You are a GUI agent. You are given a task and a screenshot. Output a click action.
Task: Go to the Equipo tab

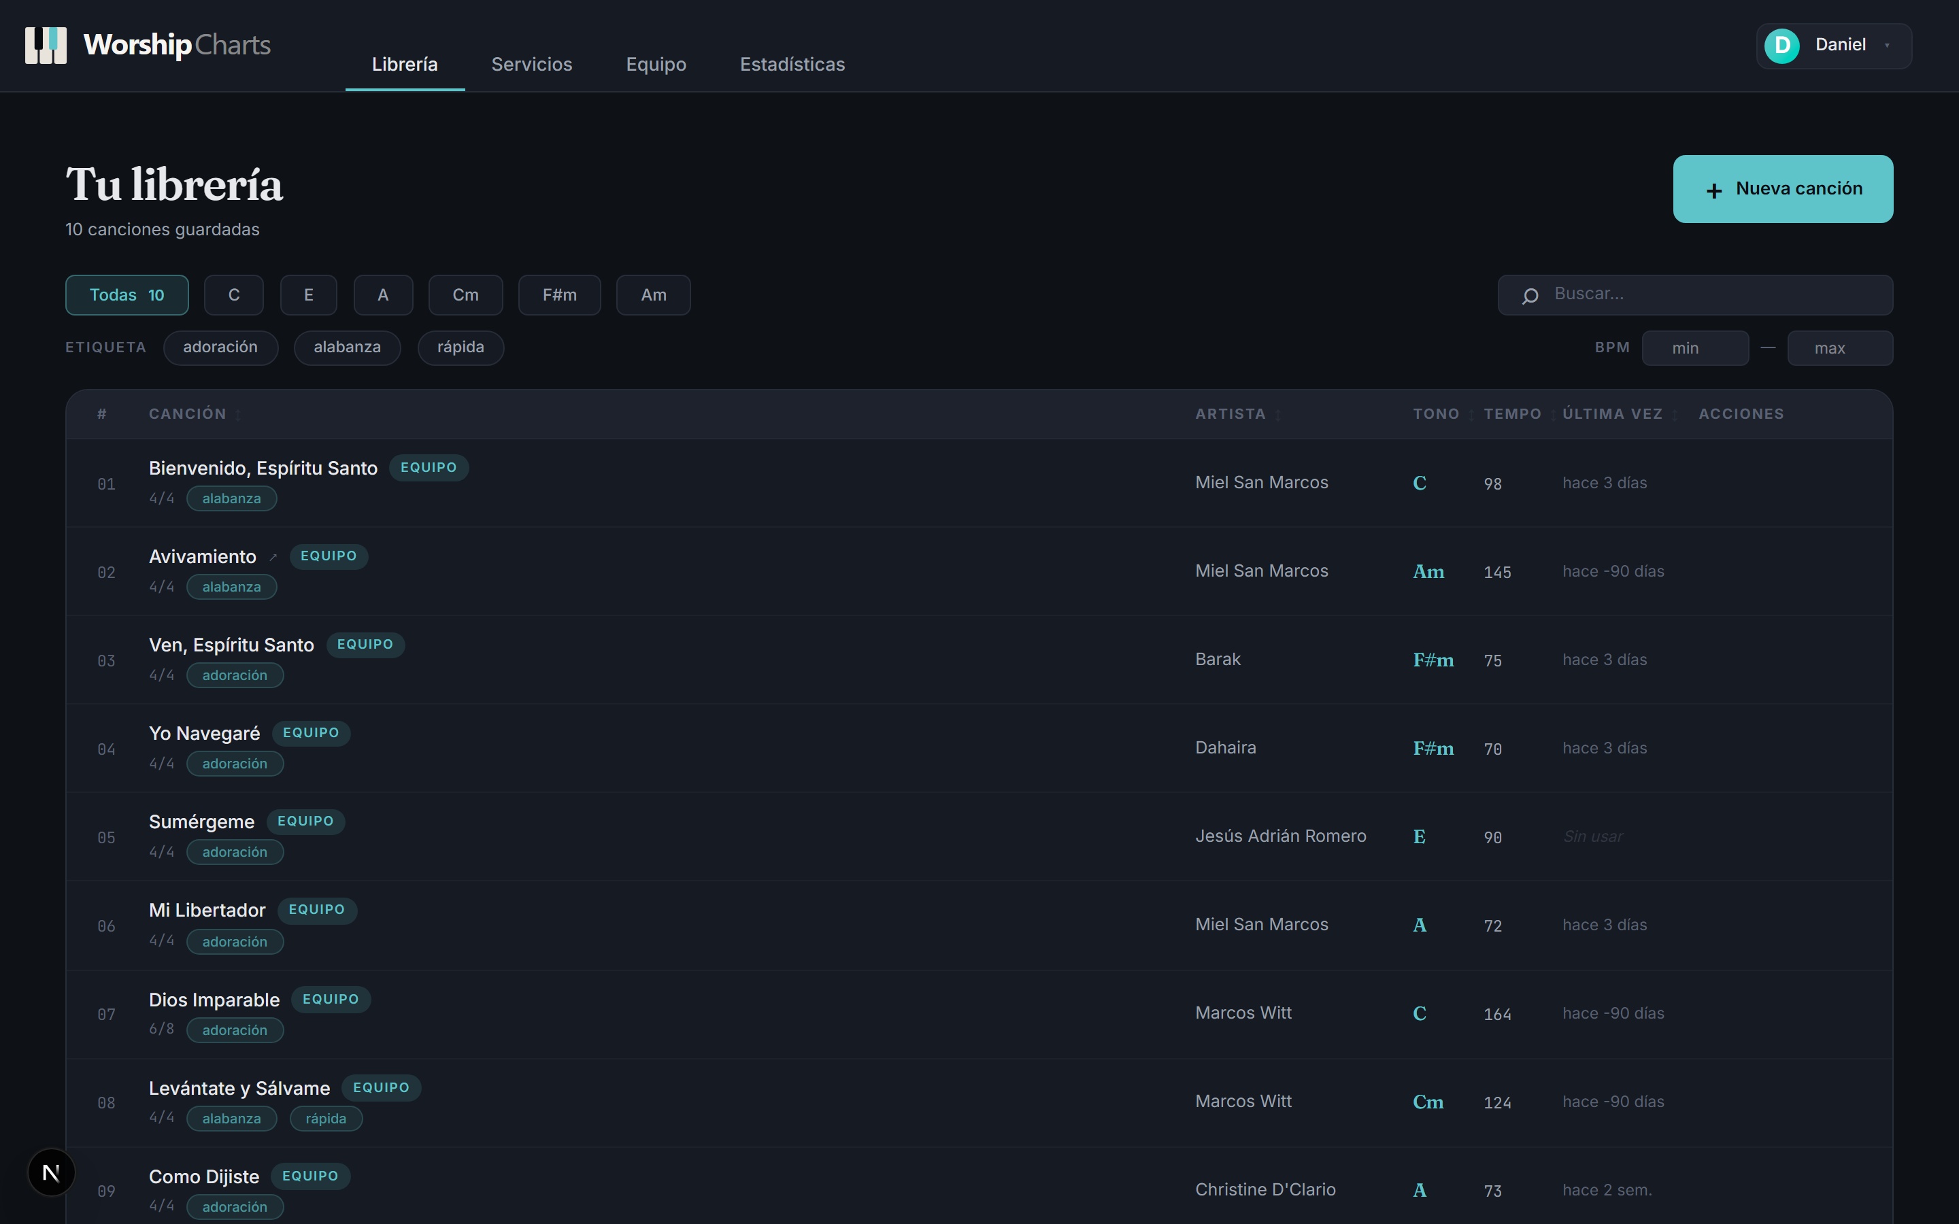(x=656, y=65)
